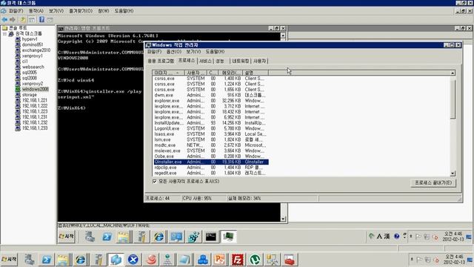
Task: Select the Qinstaller.exe process row
Action: pos(210,162)
